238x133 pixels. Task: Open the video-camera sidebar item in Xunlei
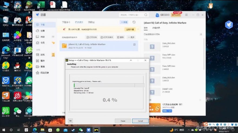[x=45, y=67]
